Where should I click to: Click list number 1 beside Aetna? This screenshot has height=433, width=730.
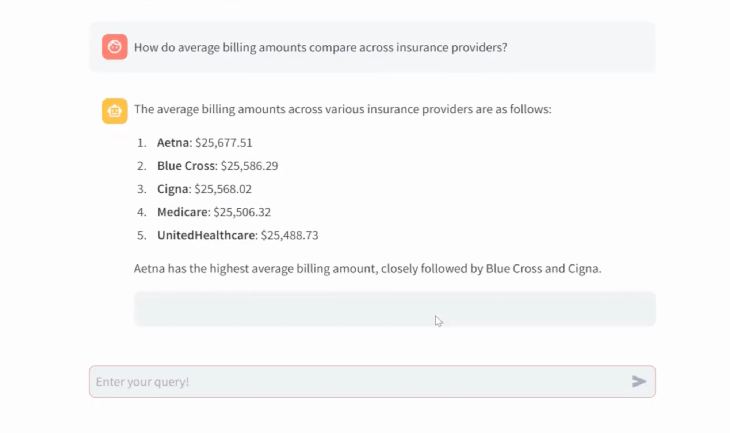point(142,143)
